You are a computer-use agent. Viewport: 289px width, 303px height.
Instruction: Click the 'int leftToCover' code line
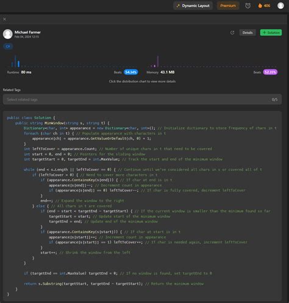pyautogui.click(x=118, y=149)
